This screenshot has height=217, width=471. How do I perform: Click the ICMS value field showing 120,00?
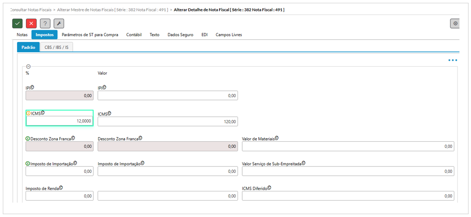(x=168, y=121)
